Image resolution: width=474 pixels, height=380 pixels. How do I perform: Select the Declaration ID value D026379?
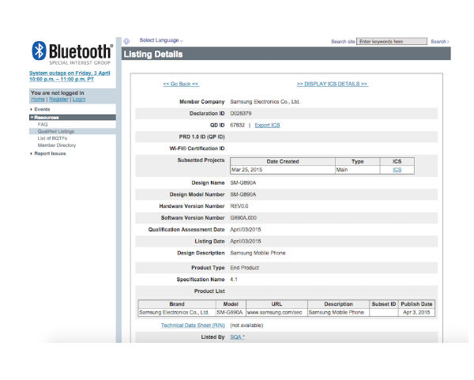pyautogui.click(x=241, y=113)
